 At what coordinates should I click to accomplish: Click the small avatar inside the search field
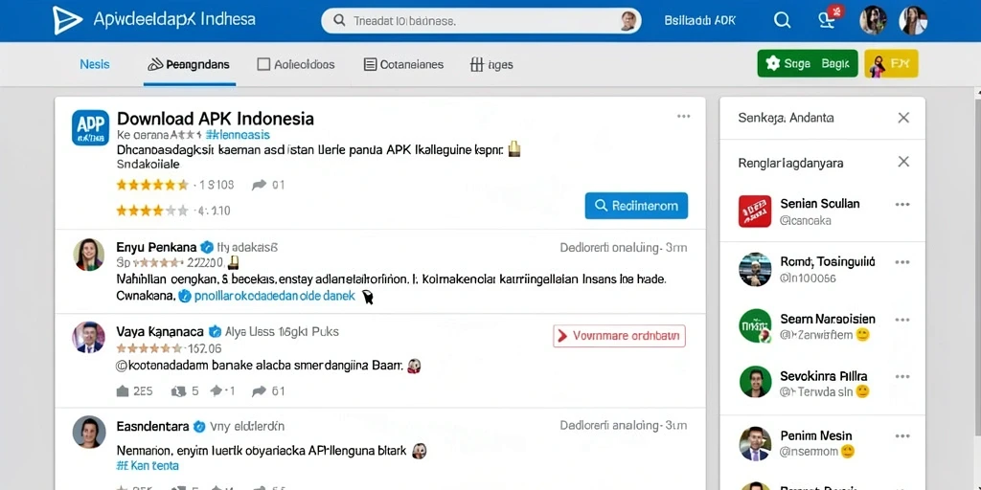[627, 21]
